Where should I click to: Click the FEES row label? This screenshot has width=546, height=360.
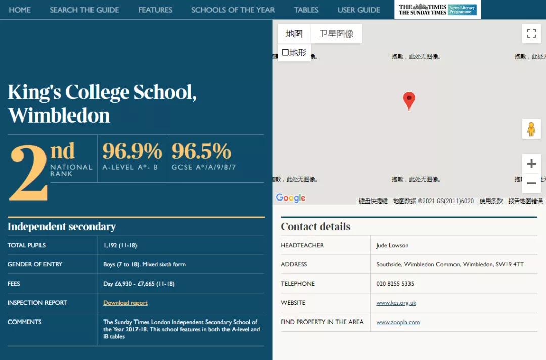click(14, 284)
